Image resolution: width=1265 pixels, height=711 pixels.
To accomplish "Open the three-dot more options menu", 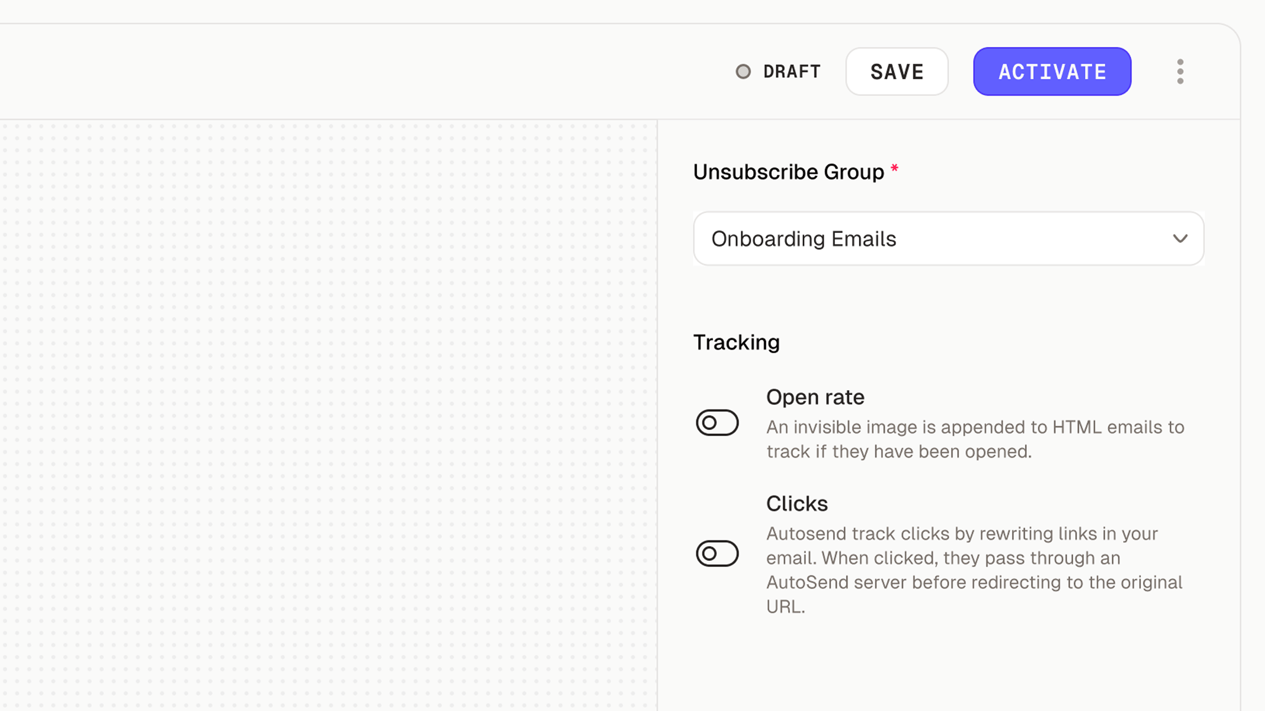I will click(1180, 72).
